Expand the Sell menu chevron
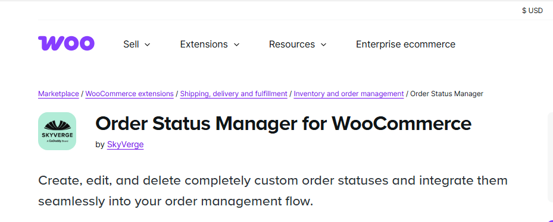Viewport: 553px width, 222px height. pyautogui.click(x=148, y=45)
